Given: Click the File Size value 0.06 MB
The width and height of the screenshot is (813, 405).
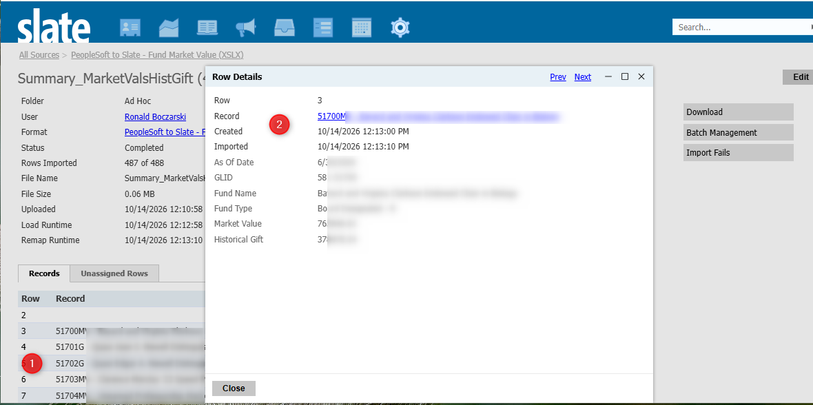Looking at the screenshot, I should (139, 194).
